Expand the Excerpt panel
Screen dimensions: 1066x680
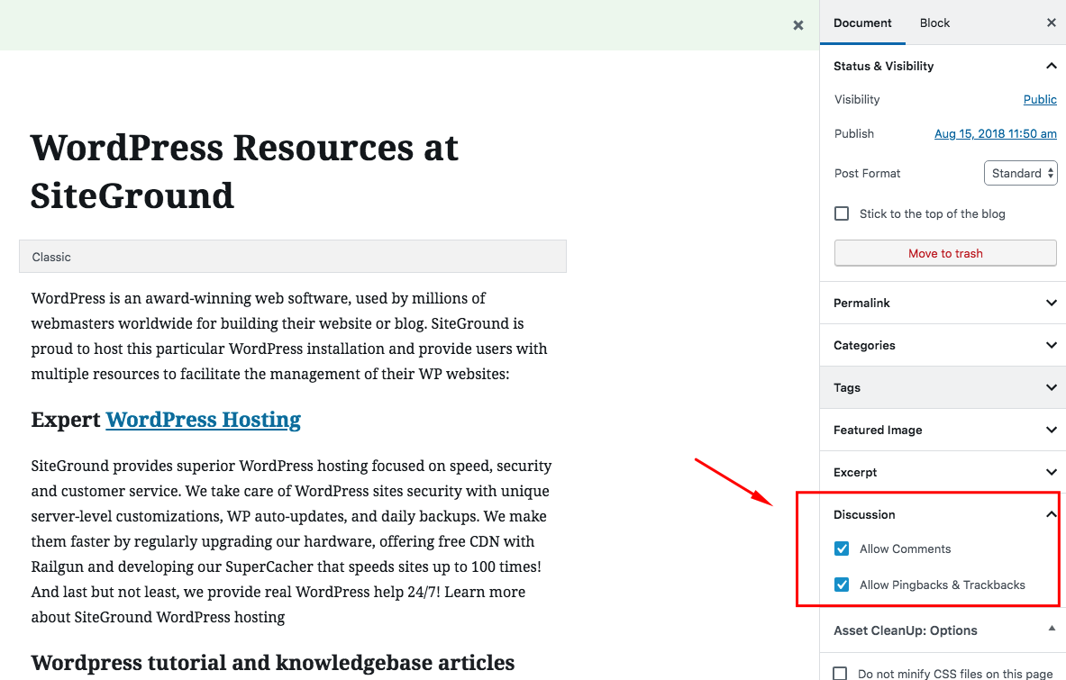pyautogui.click(x=1051, y=472)
